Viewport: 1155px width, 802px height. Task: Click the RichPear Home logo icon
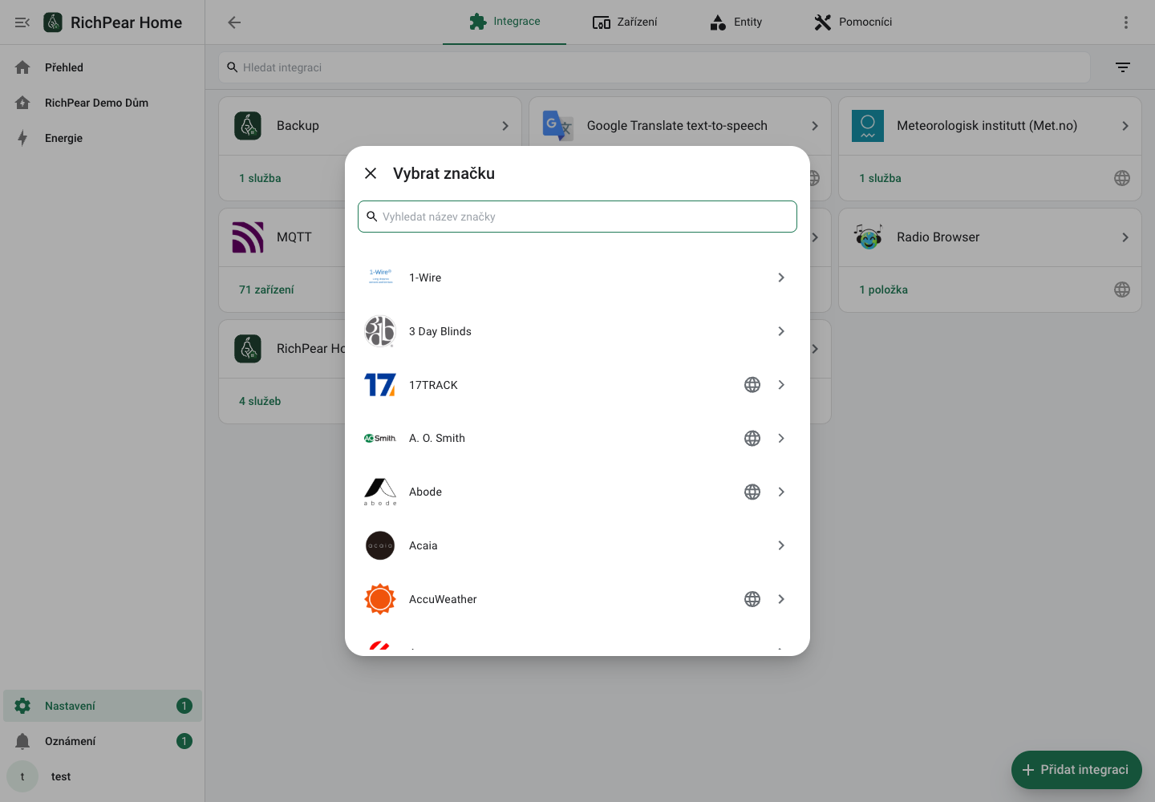coord(53,22)
